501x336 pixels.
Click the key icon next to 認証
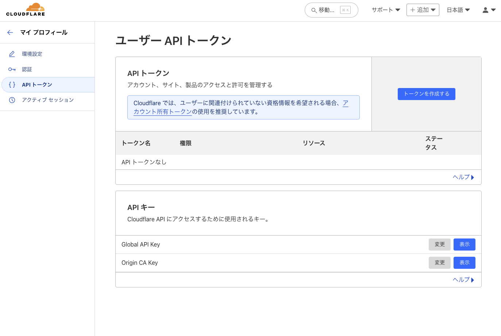[x=11, y=69]
